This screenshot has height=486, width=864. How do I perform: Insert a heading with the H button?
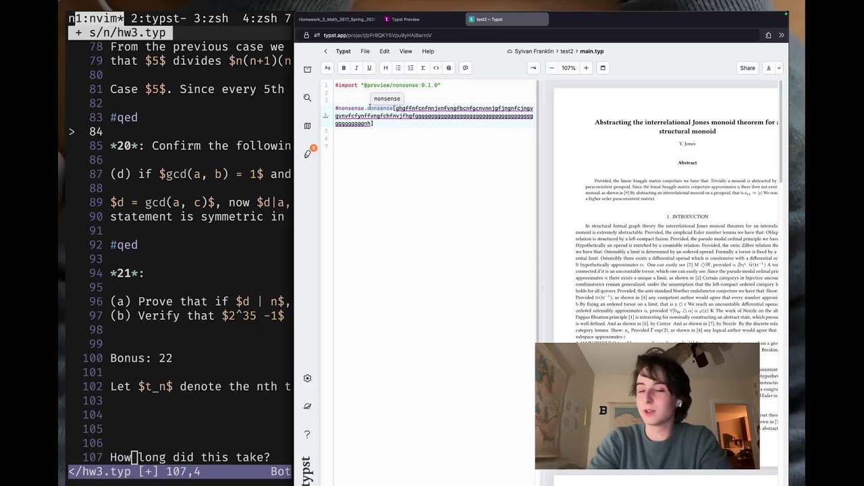pos(385,67)
